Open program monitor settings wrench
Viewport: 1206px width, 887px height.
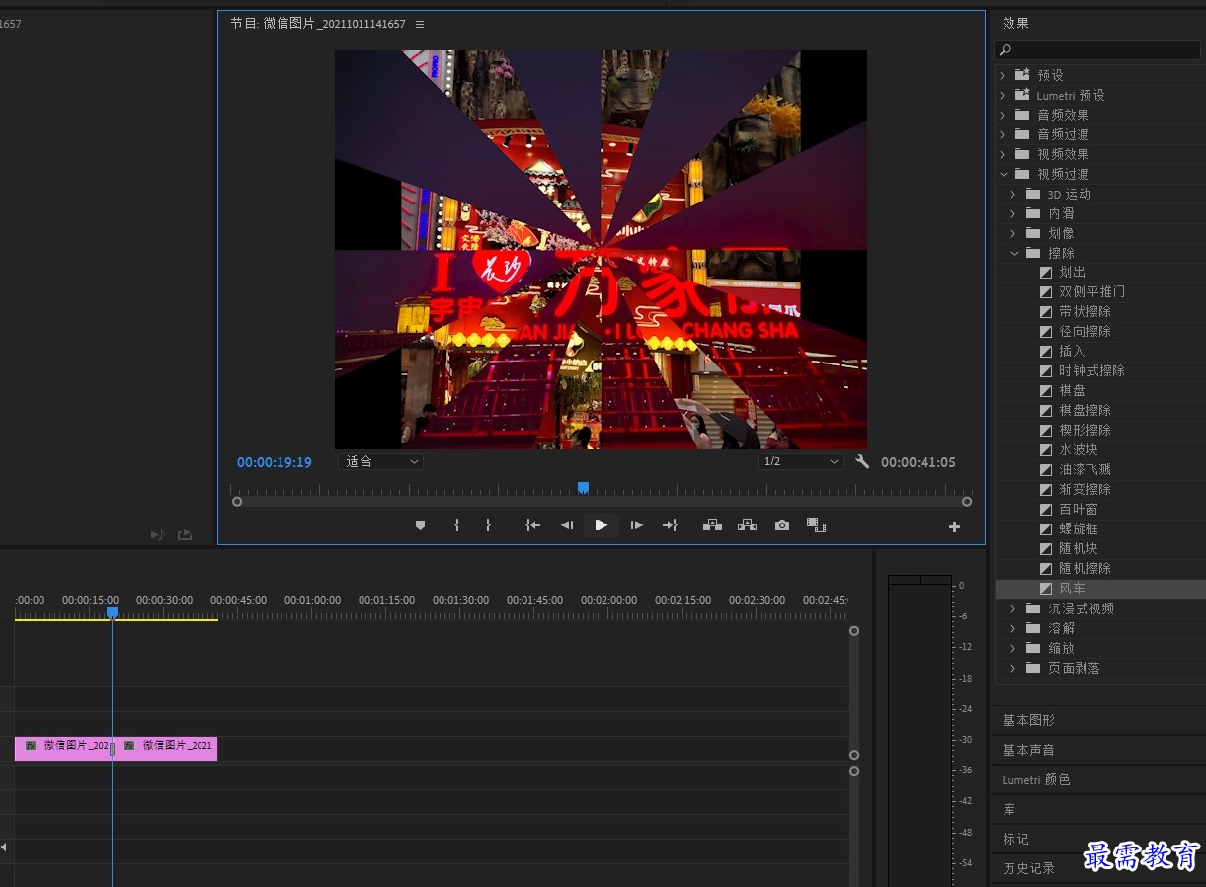point(862,461)
